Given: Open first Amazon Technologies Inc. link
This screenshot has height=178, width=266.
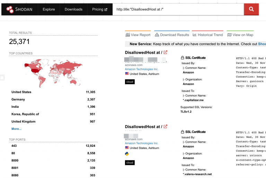Looking at the screenshot, I should pyautogui.click(x=142, y=69).
